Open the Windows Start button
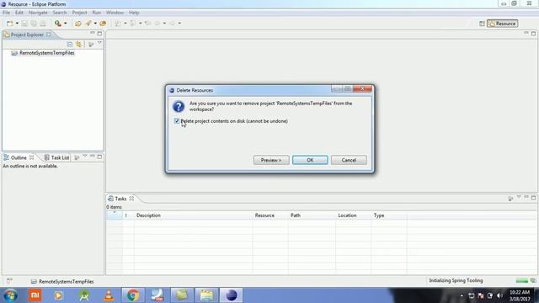 (x=10, y=295)
